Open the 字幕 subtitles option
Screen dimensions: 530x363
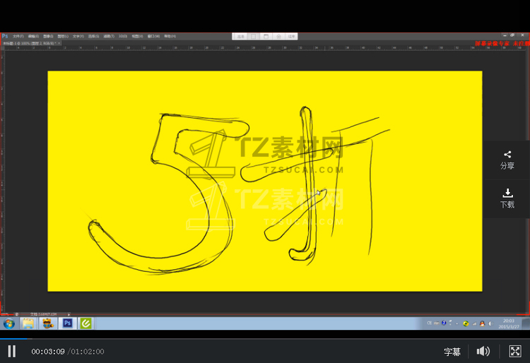coord(452,352)
